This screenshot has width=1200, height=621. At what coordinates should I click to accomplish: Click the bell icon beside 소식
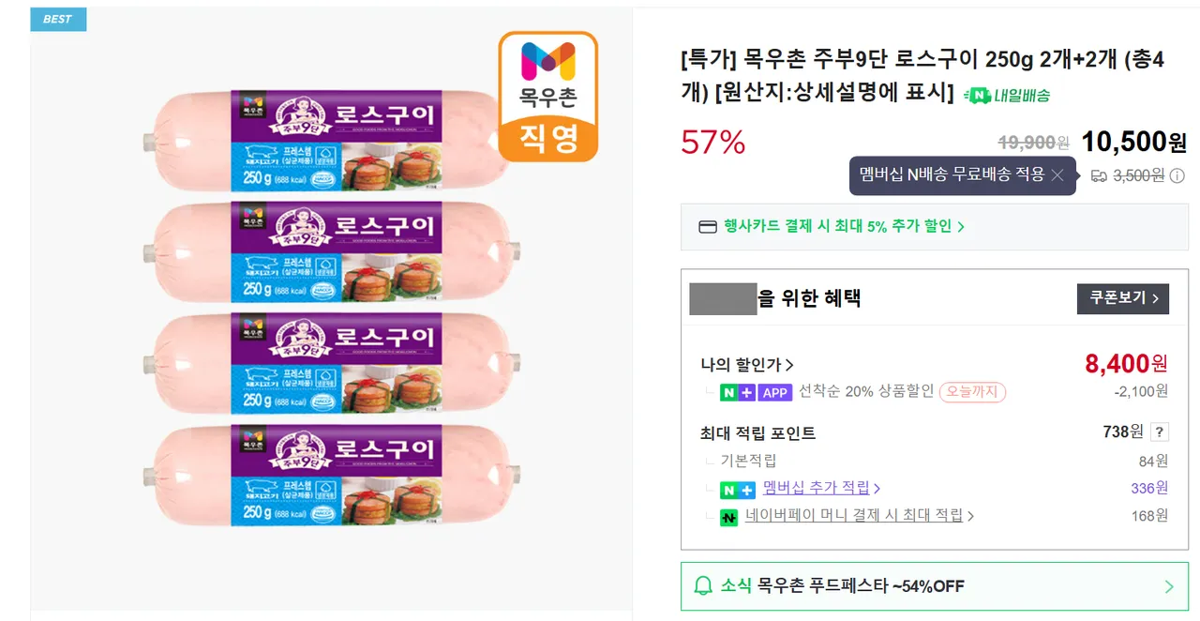tap(703, 586)
